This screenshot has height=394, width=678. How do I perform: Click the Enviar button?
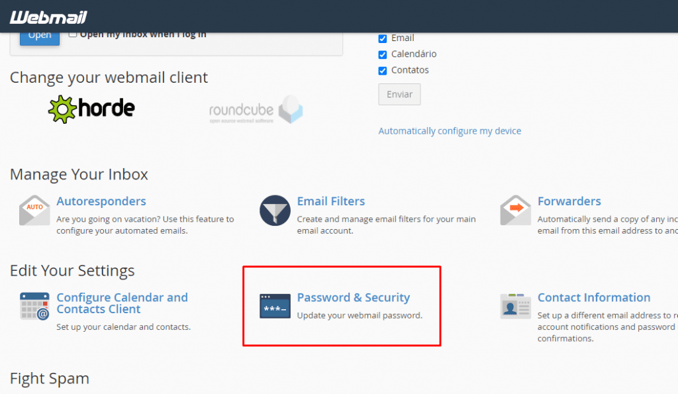click(x=399, y=94)
